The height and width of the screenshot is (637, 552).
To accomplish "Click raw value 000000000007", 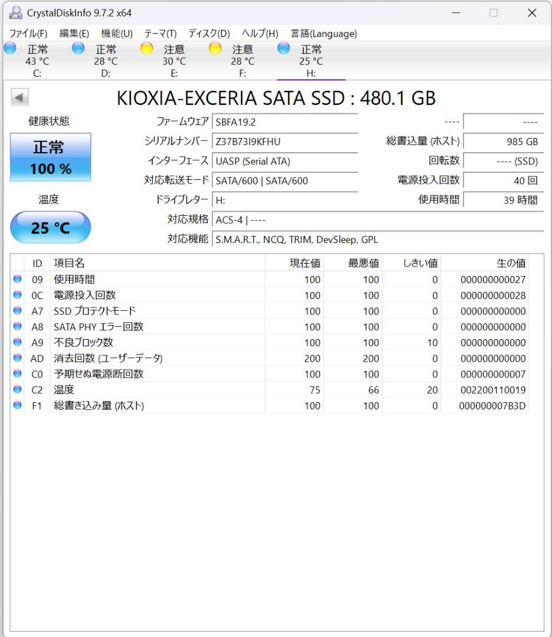I will tap(493, 374).
